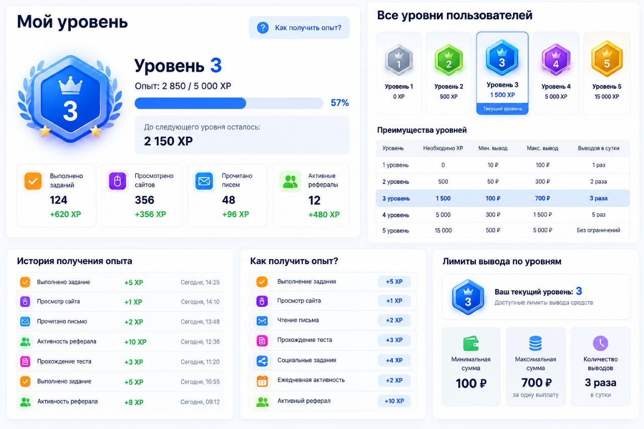Click the checkmark icon in history at 14:25
This screenshot has width=644, height=429.
pyautogui.click(x=25, y=282)
